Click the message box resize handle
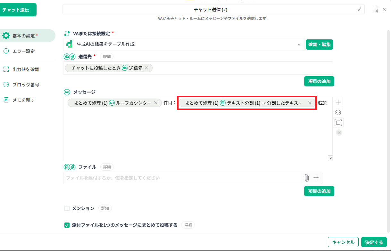The width and height of the screenshot is (391, 251). (330, 158)
